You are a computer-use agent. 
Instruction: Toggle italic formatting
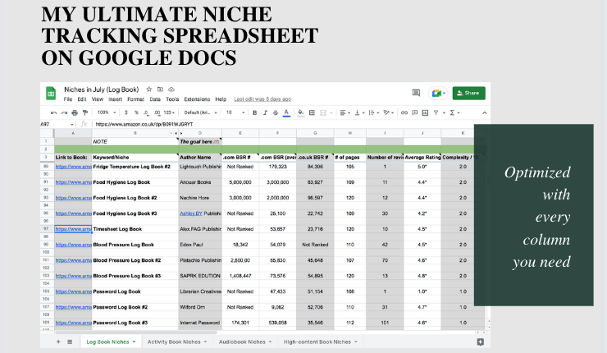pyautogui.click(x=265, y=112)
